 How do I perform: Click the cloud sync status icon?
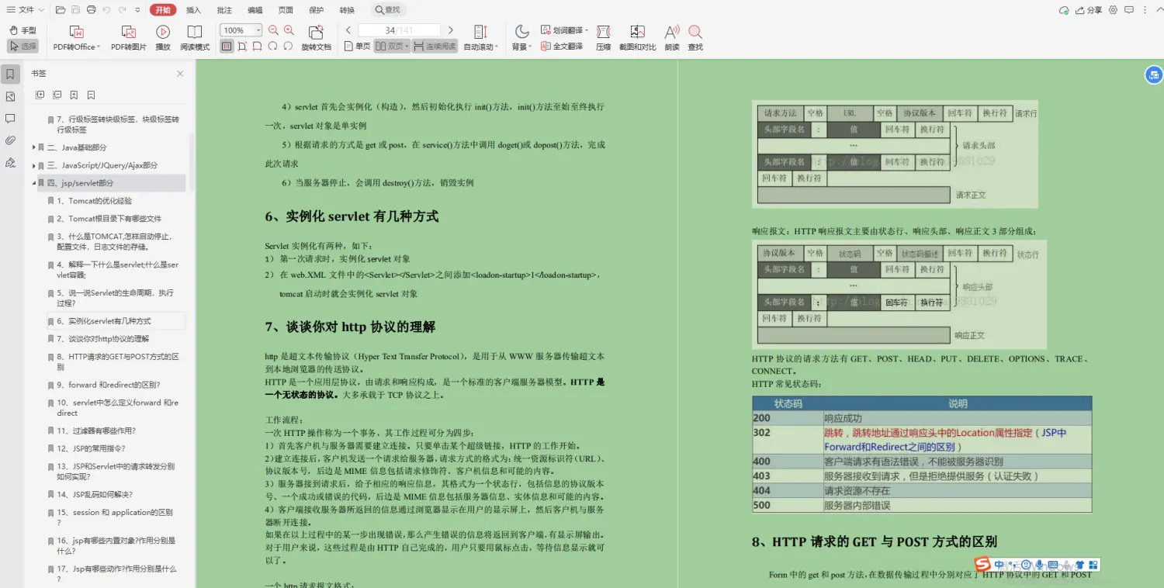click(x=1064, y=10)
